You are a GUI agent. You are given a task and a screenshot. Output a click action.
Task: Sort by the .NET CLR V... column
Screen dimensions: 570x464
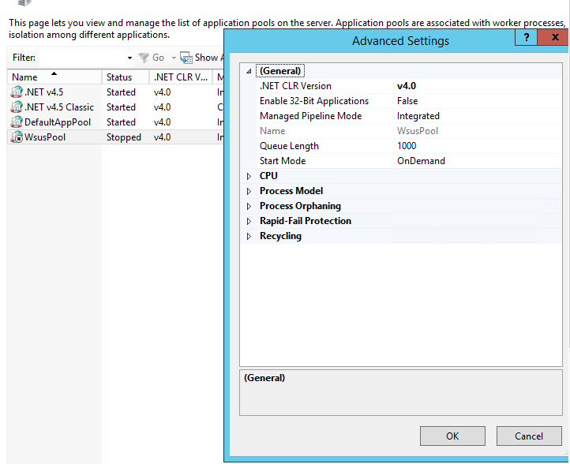[x=181, y=77]
